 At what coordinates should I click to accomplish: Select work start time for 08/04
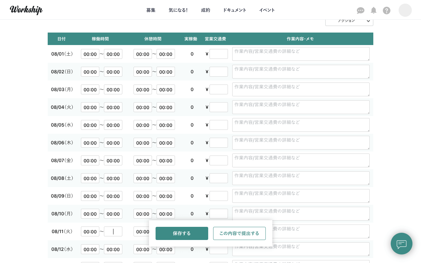pos(90,107)
